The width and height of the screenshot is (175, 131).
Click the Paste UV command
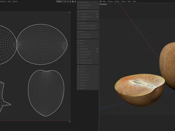tap(87, 69)
